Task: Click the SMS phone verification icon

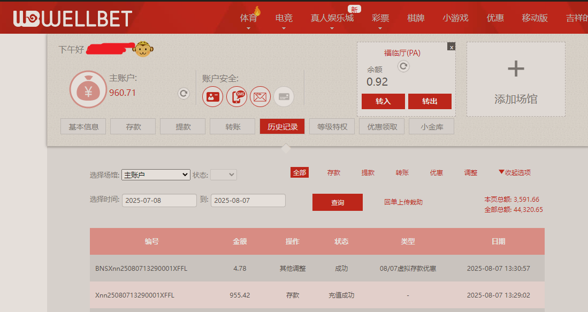Action: point(236,97)
